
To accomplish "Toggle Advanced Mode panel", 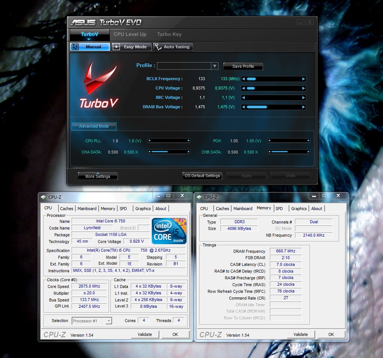I will point(94,127).
